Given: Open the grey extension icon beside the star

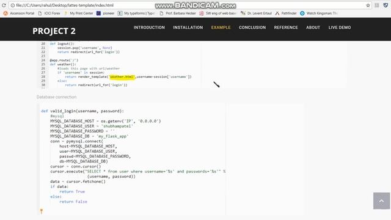Looking at the screenshot, I should (x=377, y=5).
